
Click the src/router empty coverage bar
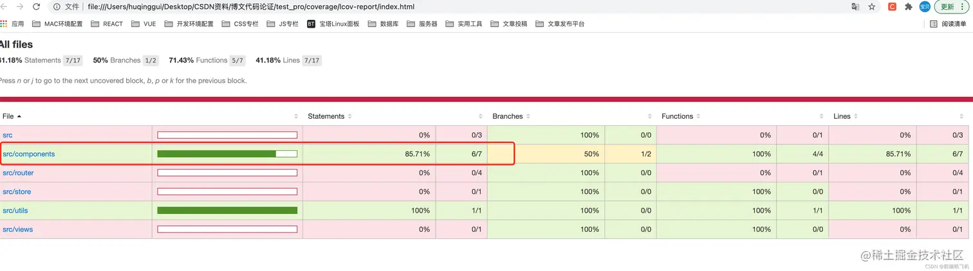227,173
